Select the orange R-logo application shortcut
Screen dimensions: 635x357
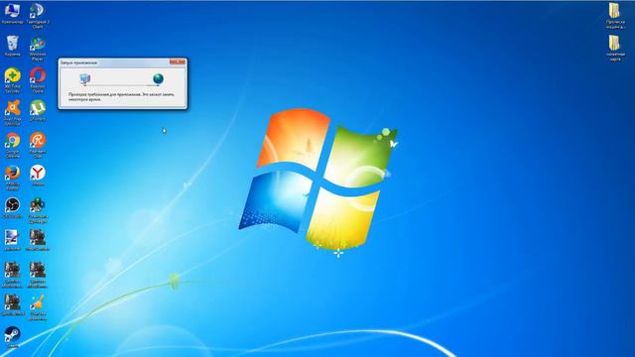[38, 145]
